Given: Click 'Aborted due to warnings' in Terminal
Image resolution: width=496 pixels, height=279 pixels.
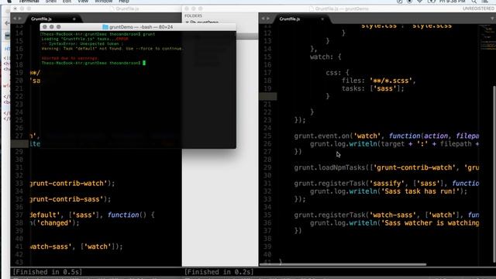Looking at the screenshot, I should (x=70, y=58).
